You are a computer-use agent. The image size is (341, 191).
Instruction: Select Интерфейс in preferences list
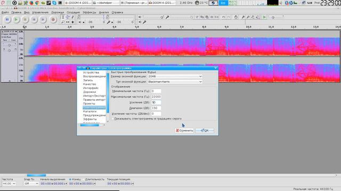tap(91, 88)
